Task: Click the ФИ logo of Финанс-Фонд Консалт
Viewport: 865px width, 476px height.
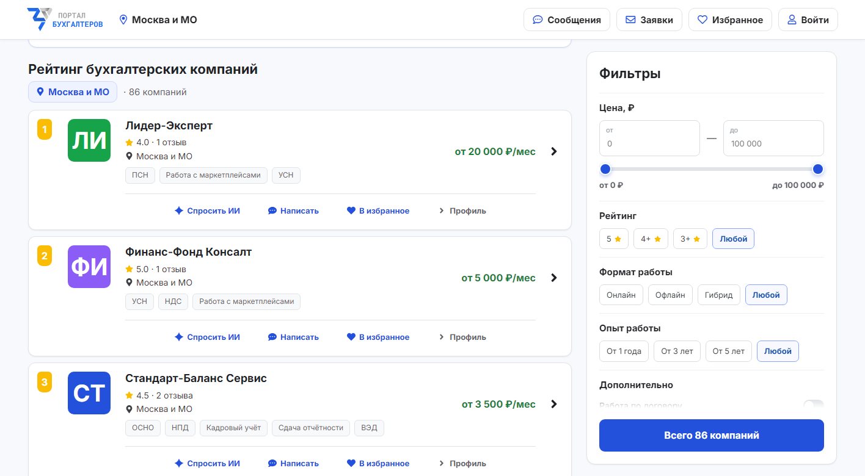Action: (x=89, y=267)
